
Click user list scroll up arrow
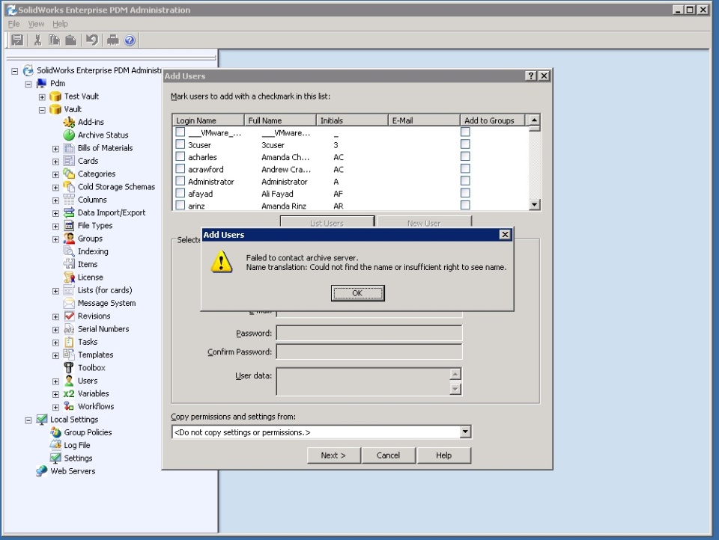coord(534,120)
